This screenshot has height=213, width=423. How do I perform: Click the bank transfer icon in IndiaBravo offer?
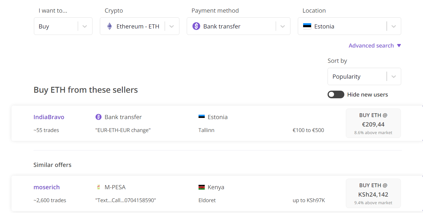click(x=98, y=117)
